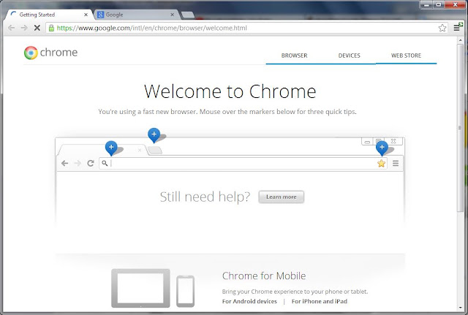Image resolution: width=468 pixels, height=315 pixels.
Task: Minimize the Chrome window
Action: 426,4
